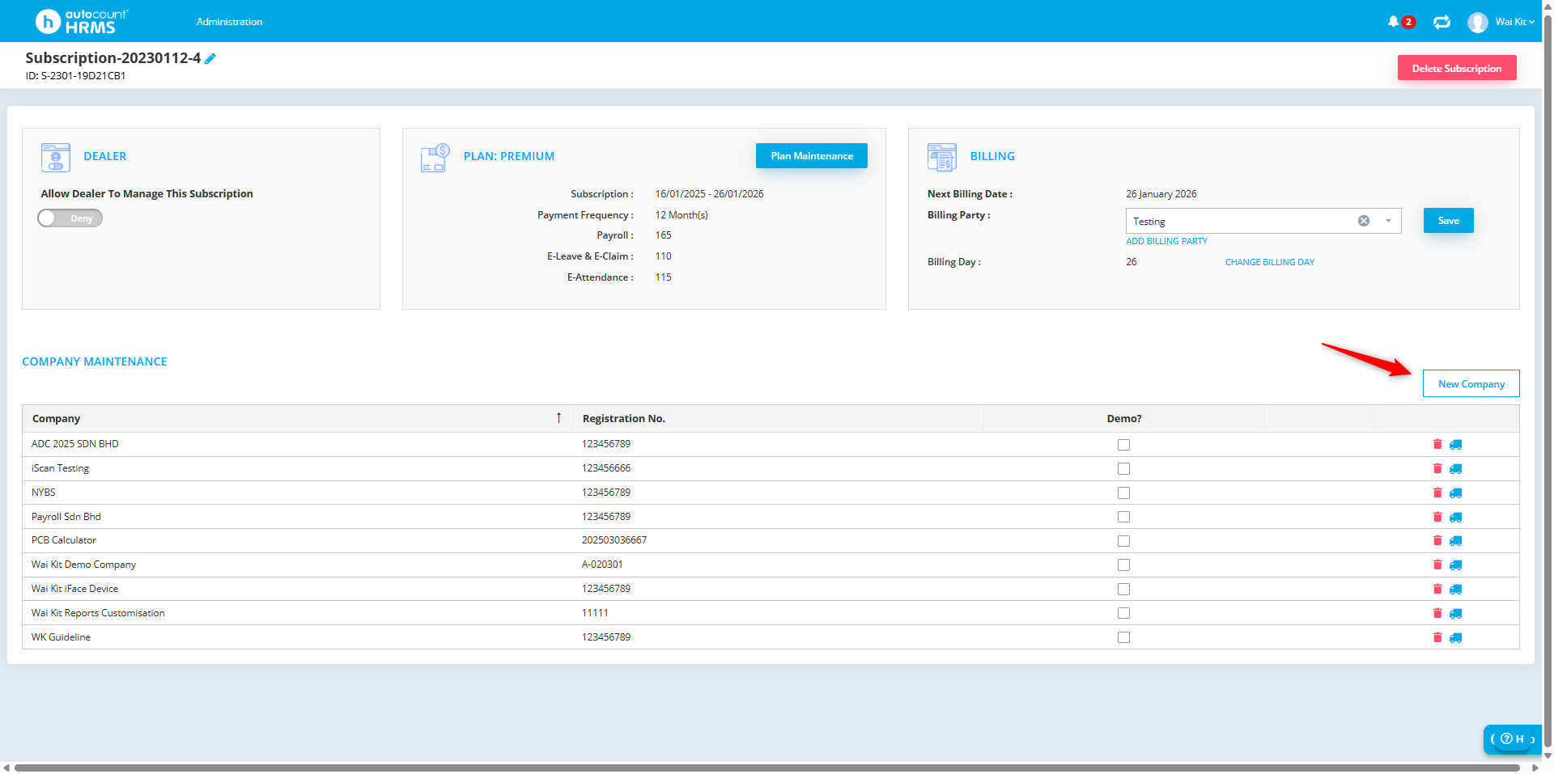Toggle the dealer Deny switch
The height and width of the screenshot is (774, 1554).
point(70,218)
